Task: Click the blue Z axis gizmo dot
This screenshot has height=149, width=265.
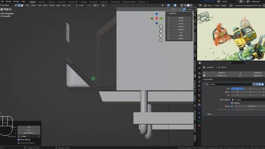Action: [x=157, y=14]
